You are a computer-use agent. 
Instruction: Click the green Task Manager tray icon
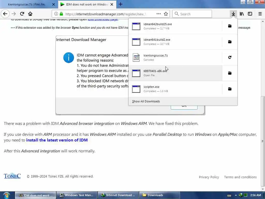246,195
